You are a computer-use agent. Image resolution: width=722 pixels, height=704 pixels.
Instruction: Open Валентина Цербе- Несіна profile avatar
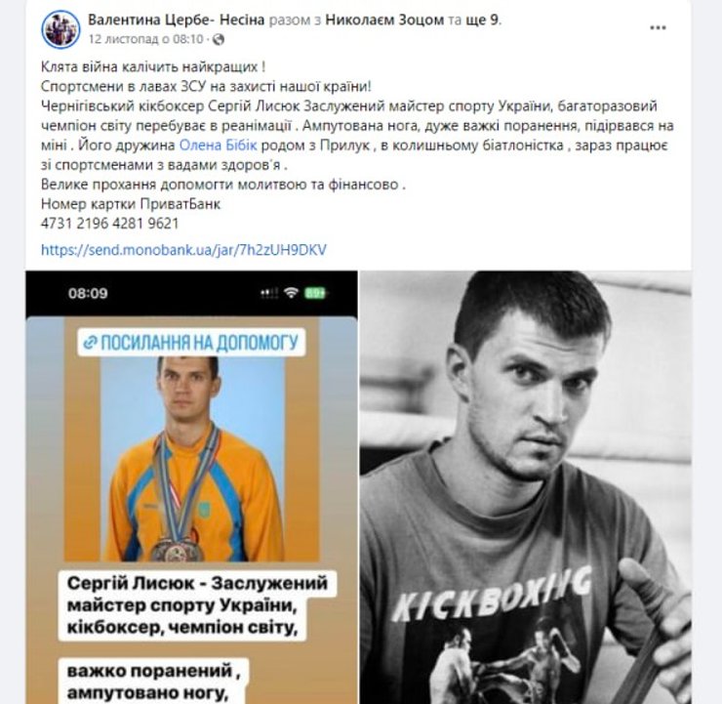click(x=60, y=29)
